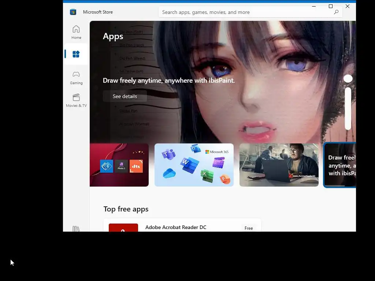Open the Movies & TV section
Image resolution: width=375 pixels, height=281 pixels.
tap(76, 101)
